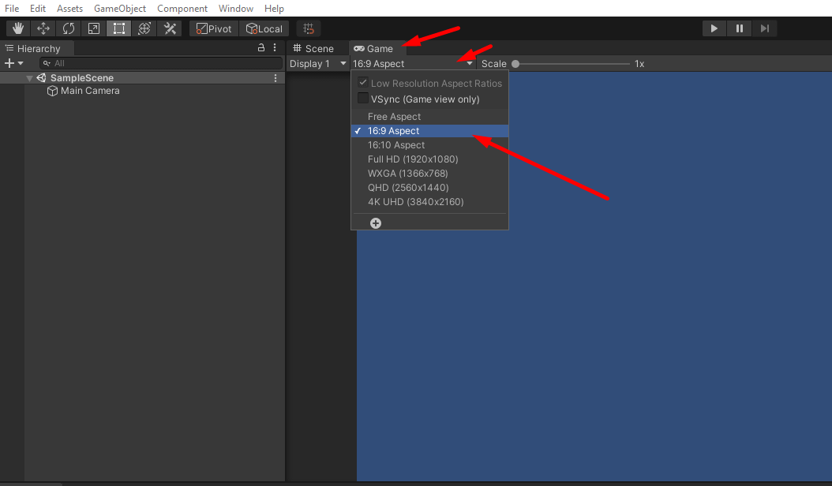Choose WXGA (1366x768) resolution
This screenshot has width=832, height=486.
(x=429, y=174)
